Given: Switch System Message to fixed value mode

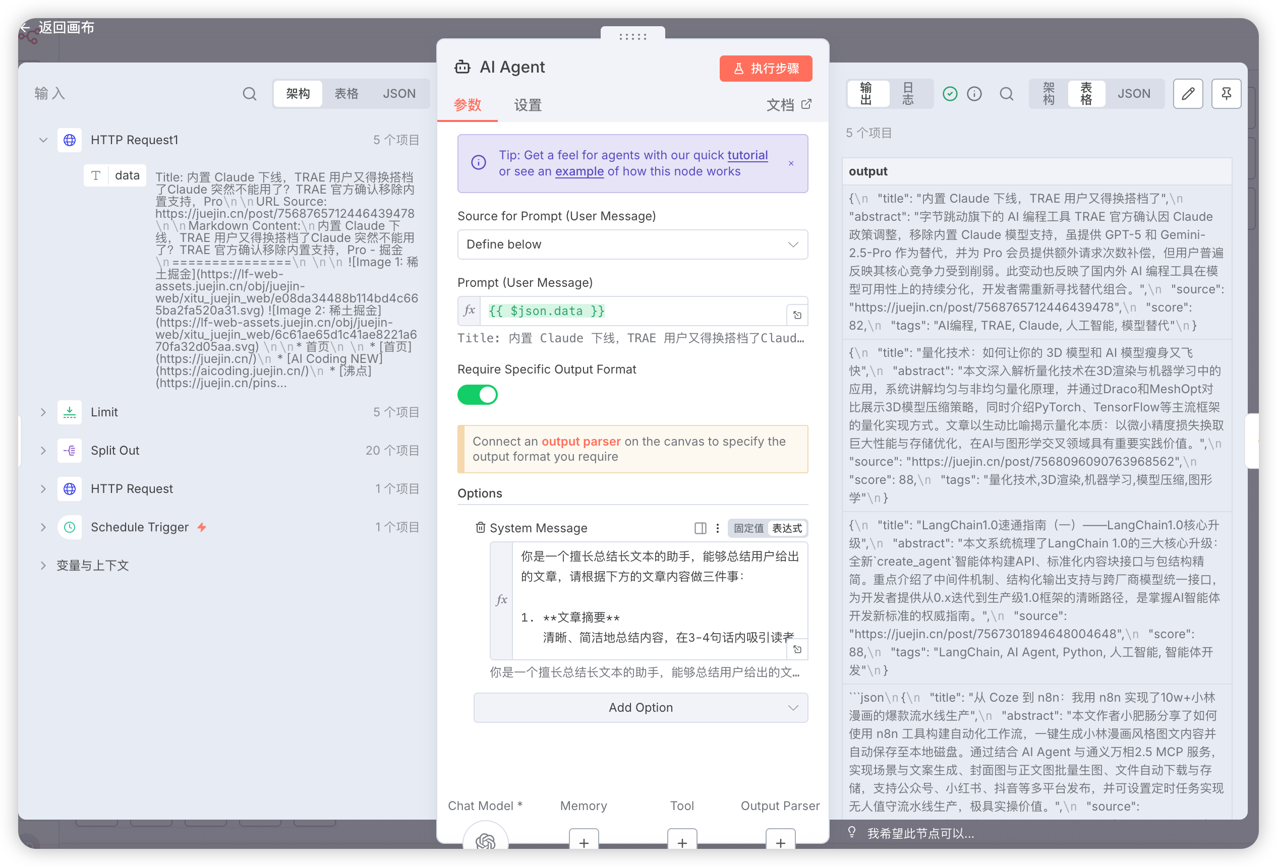Looking at the screenshot, I should (x=748, y=528).
